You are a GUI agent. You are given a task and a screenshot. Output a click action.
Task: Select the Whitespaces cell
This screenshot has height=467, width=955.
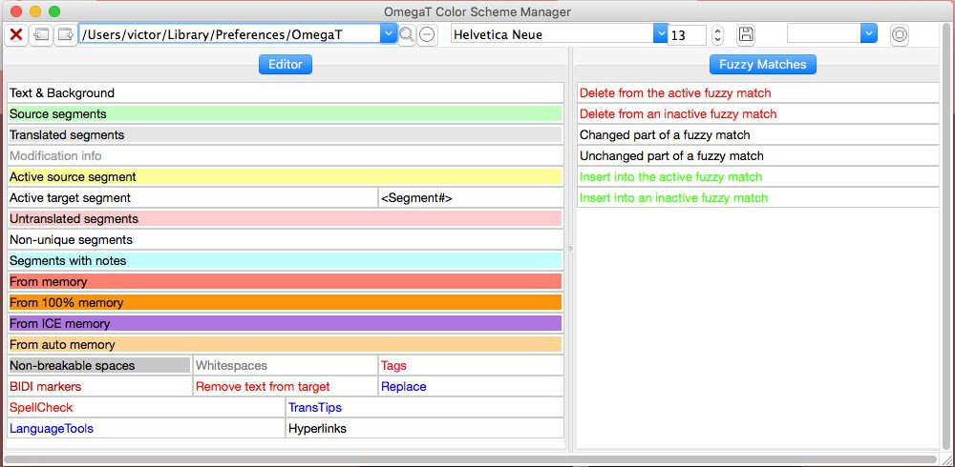(x=286, y=365)
